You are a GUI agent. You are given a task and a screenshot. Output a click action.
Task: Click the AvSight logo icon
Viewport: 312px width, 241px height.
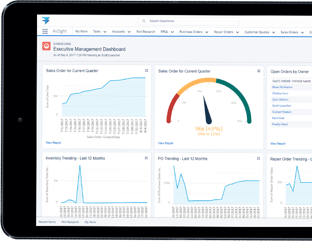(46, 21)
